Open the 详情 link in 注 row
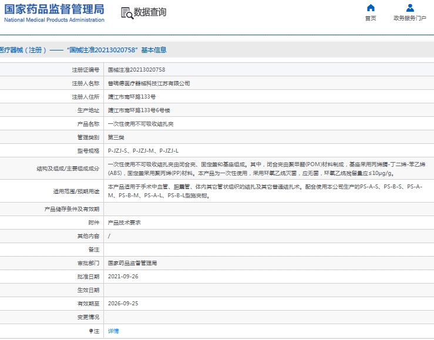 (113, 331)
